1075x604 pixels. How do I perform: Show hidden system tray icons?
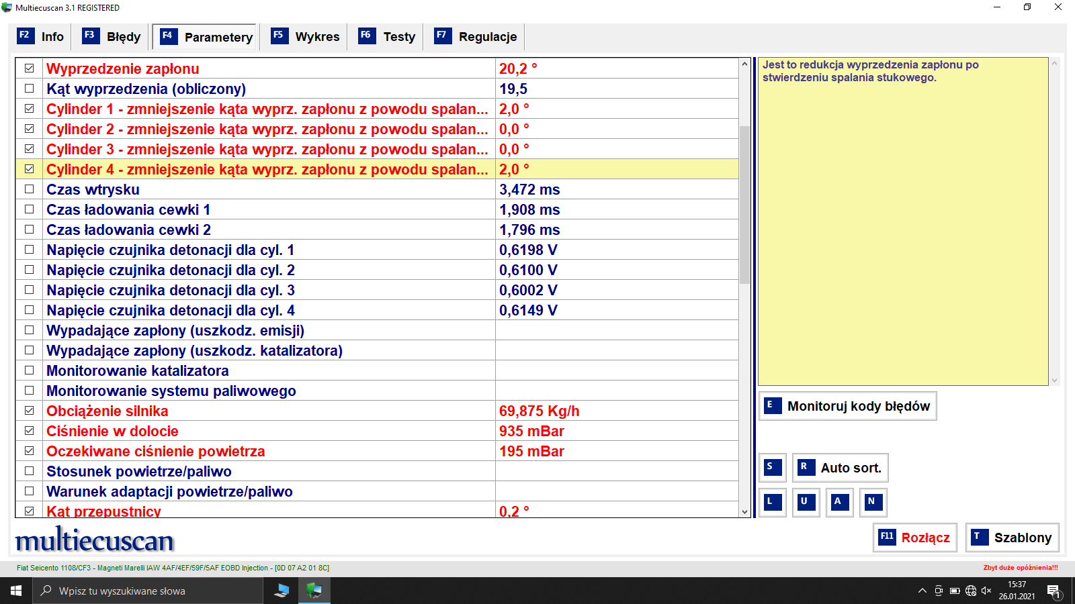[x=922, y=591]
